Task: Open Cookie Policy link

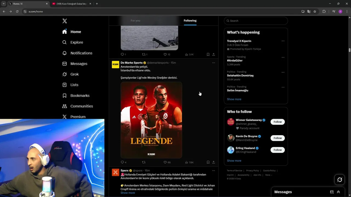Action: (269, 171)
